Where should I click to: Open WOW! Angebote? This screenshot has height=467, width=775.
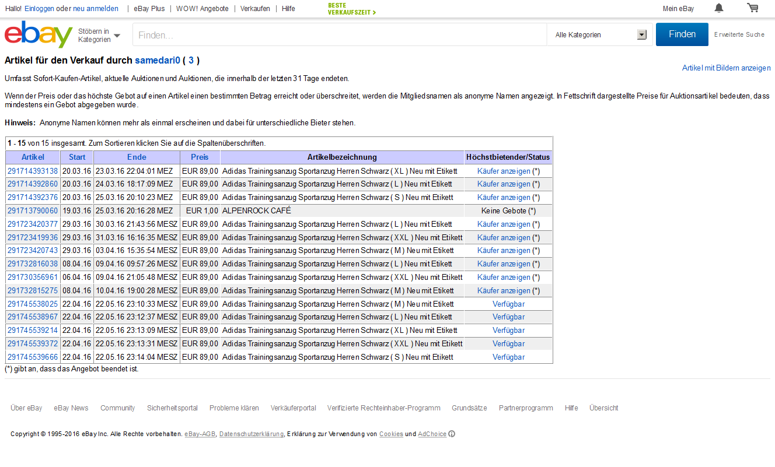pos(203,9)
